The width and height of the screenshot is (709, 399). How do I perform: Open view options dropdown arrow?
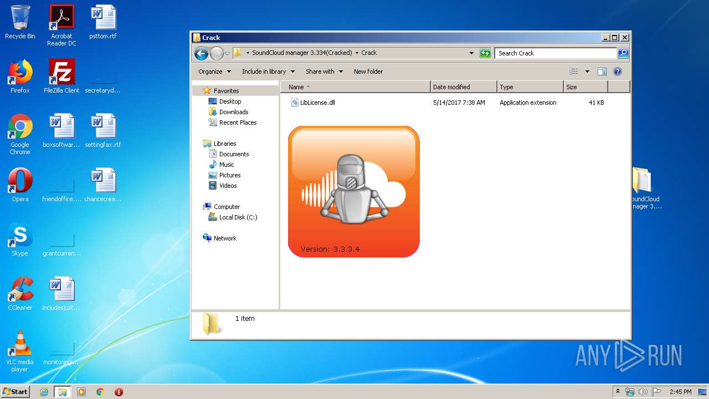point(587,71)
